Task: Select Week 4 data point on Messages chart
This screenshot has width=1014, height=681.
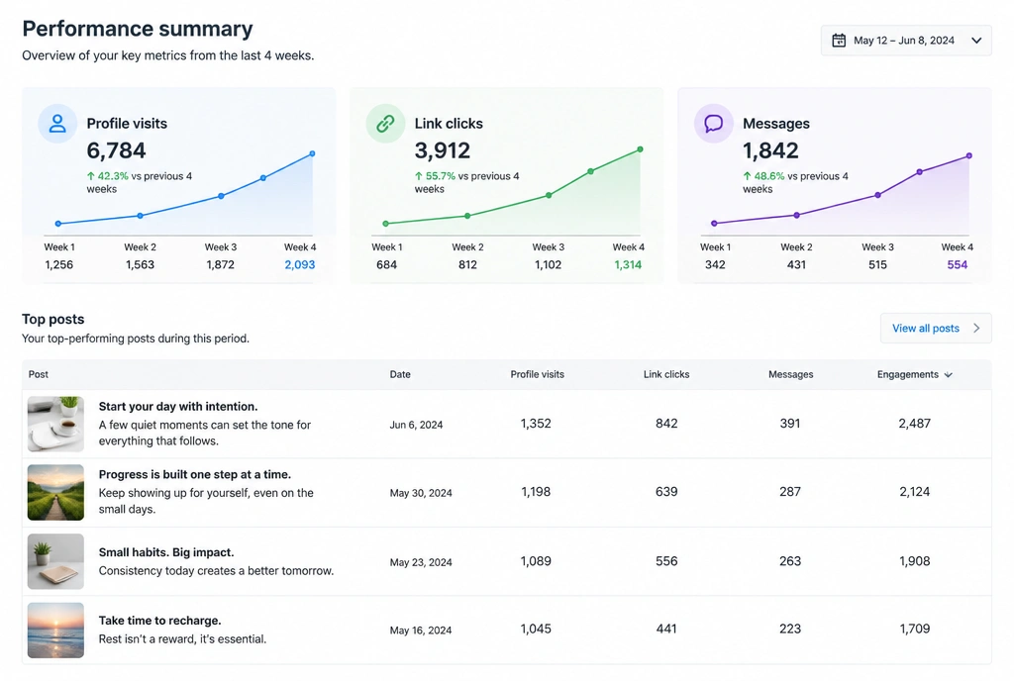Action: tap(968, 155)
